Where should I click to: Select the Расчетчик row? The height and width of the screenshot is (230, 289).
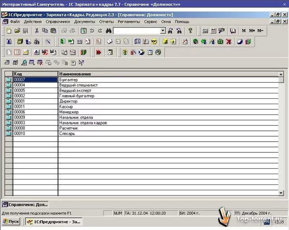141,128
